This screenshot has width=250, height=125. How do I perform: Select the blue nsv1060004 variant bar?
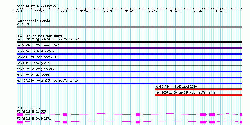click(x=129, y=78)
